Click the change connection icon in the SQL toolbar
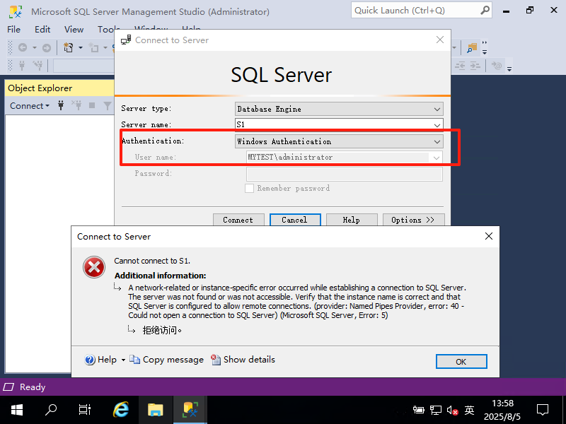The width and height of the screenshot is (566, 424). coord(38,66)
